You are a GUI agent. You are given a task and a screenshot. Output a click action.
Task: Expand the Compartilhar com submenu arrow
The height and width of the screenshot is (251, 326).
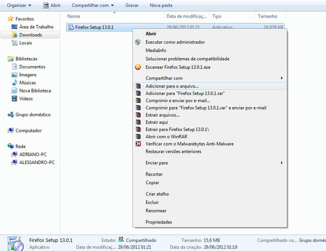click(282, 78)
